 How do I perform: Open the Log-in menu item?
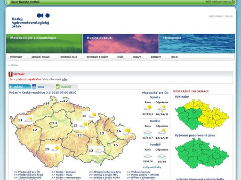coord(174,57)
